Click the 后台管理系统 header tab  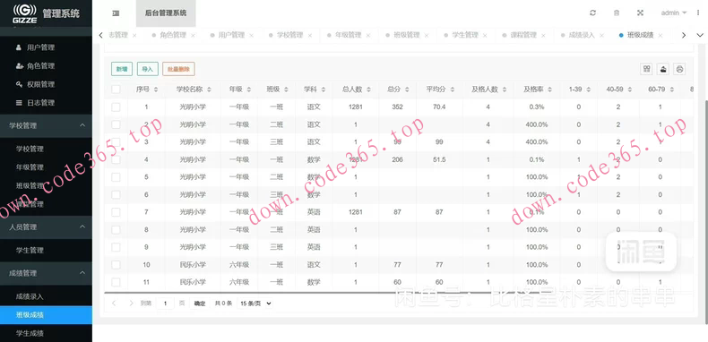click(x=166, y=13)
